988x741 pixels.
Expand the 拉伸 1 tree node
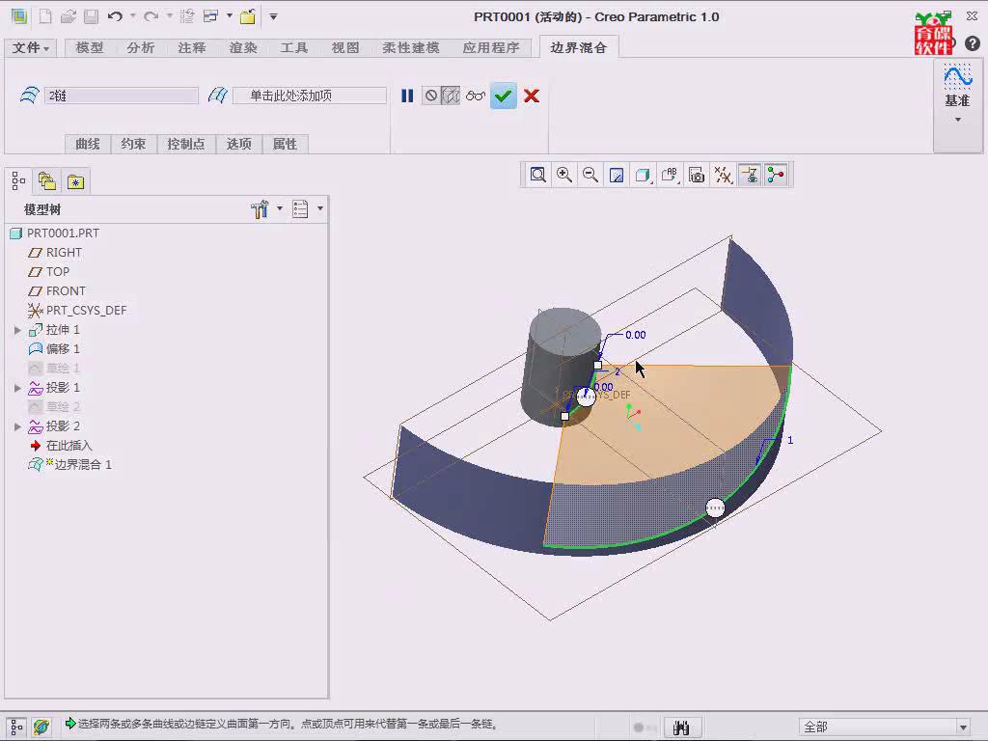click(x=17, y=330)
